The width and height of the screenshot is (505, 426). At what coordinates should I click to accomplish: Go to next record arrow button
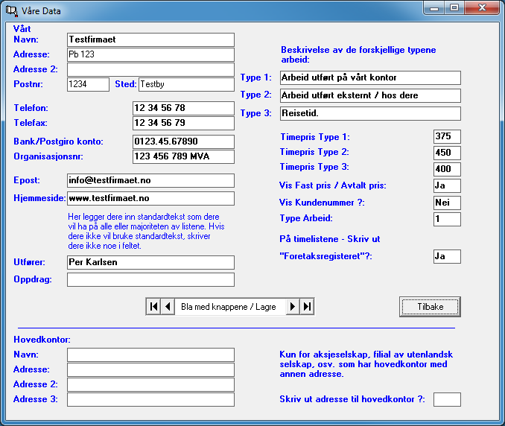tap(293, 306)
